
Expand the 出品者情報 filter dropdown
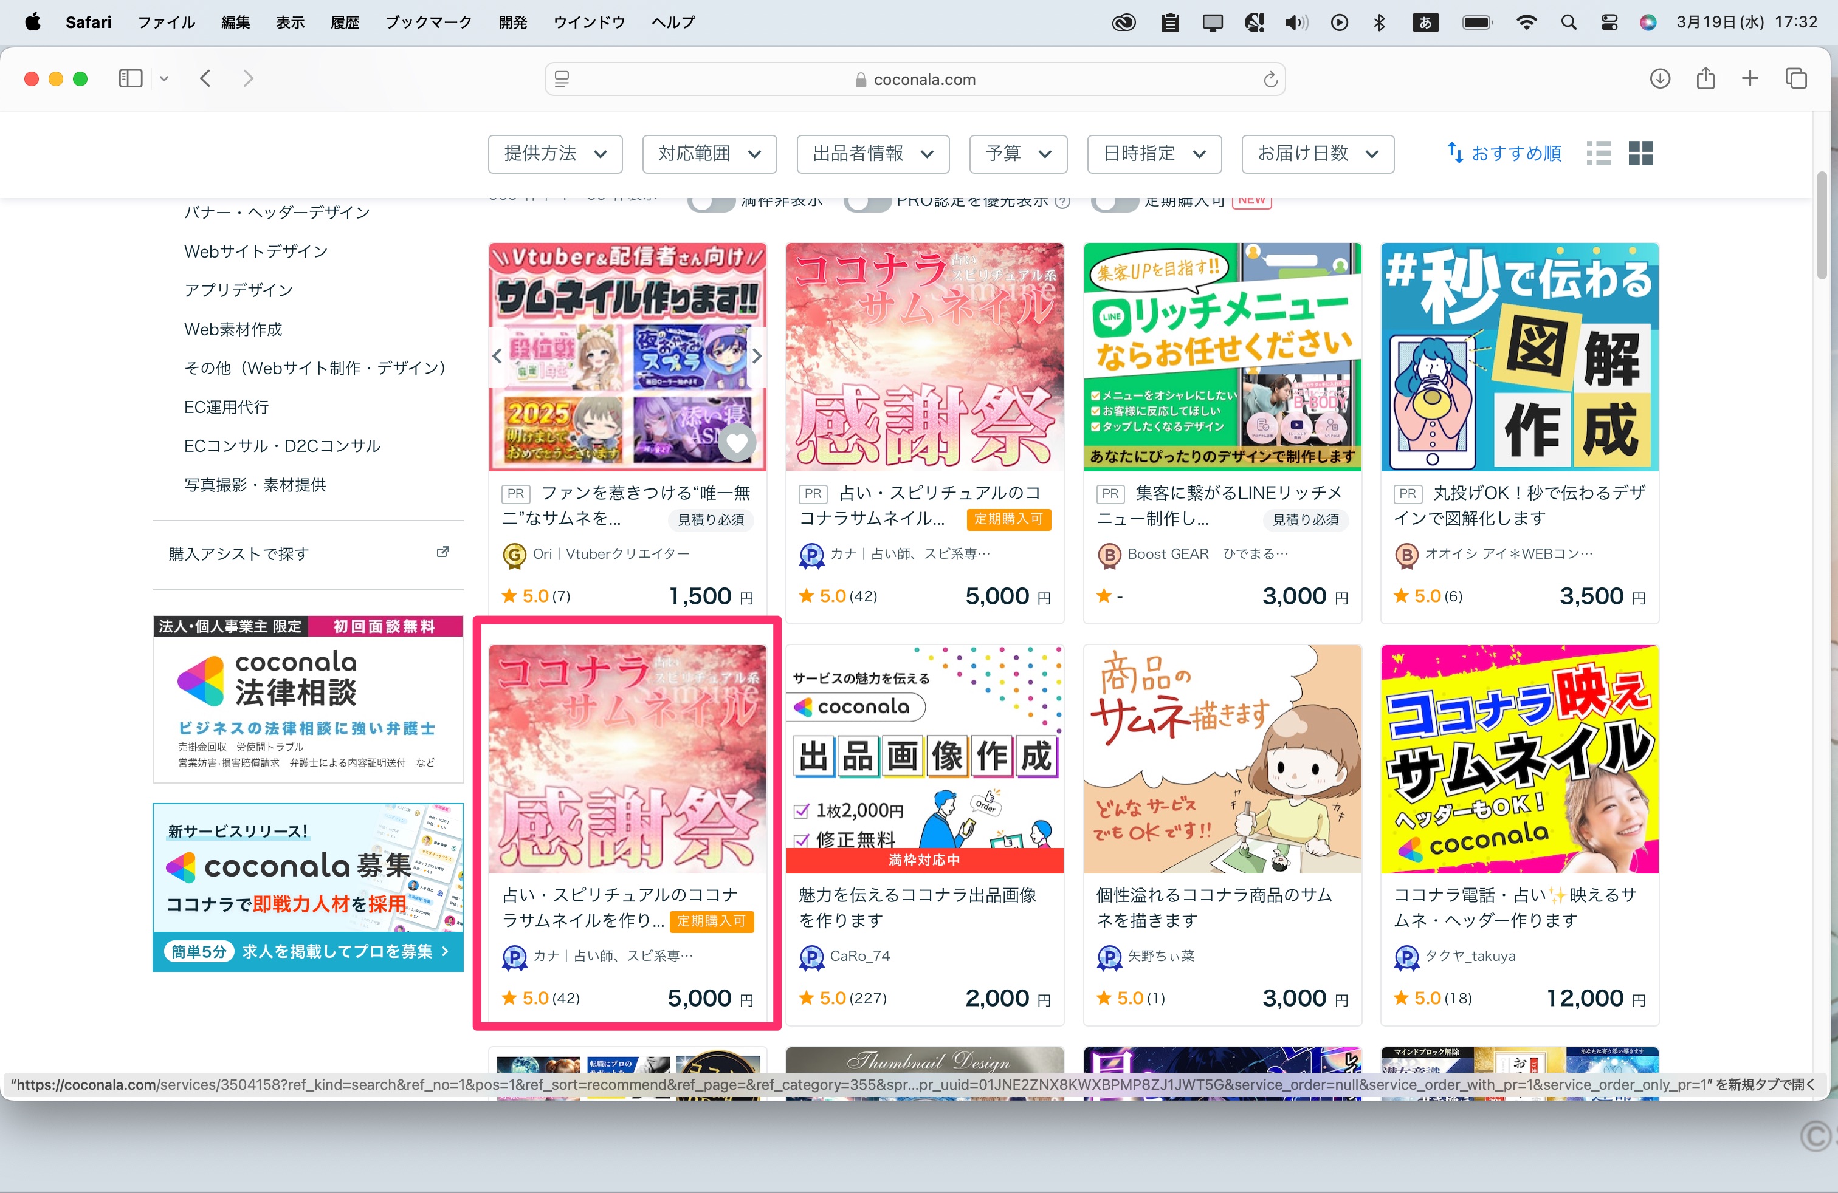coord(873,154)
